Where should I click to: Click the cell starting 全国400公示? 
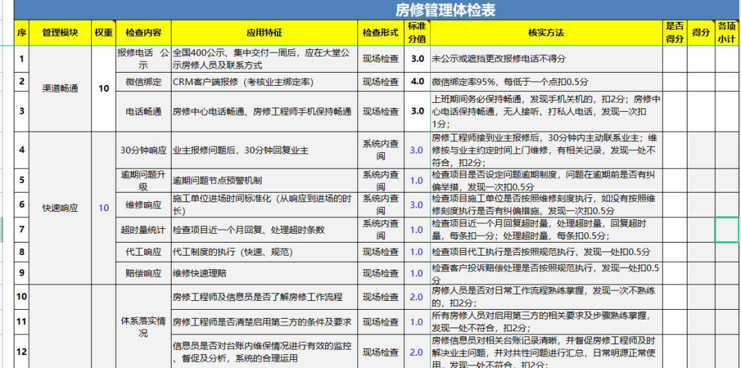265,59
